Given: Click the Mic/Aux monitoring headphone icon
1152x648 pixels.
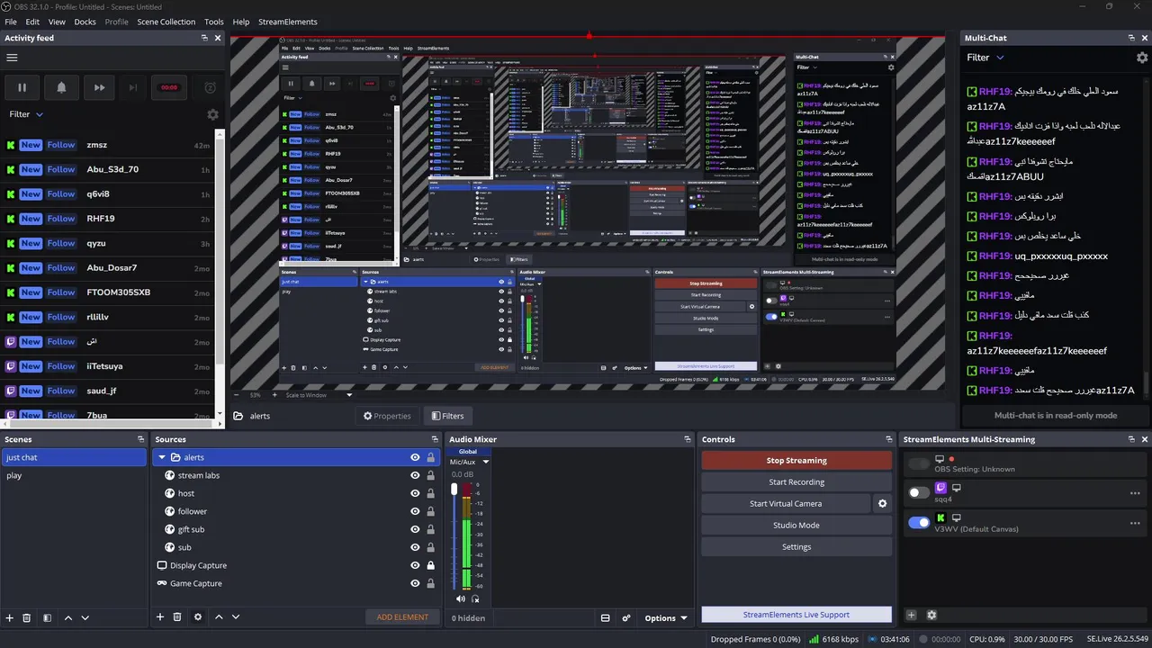Looking at the screenshot, I should click(x=475, y=598).
